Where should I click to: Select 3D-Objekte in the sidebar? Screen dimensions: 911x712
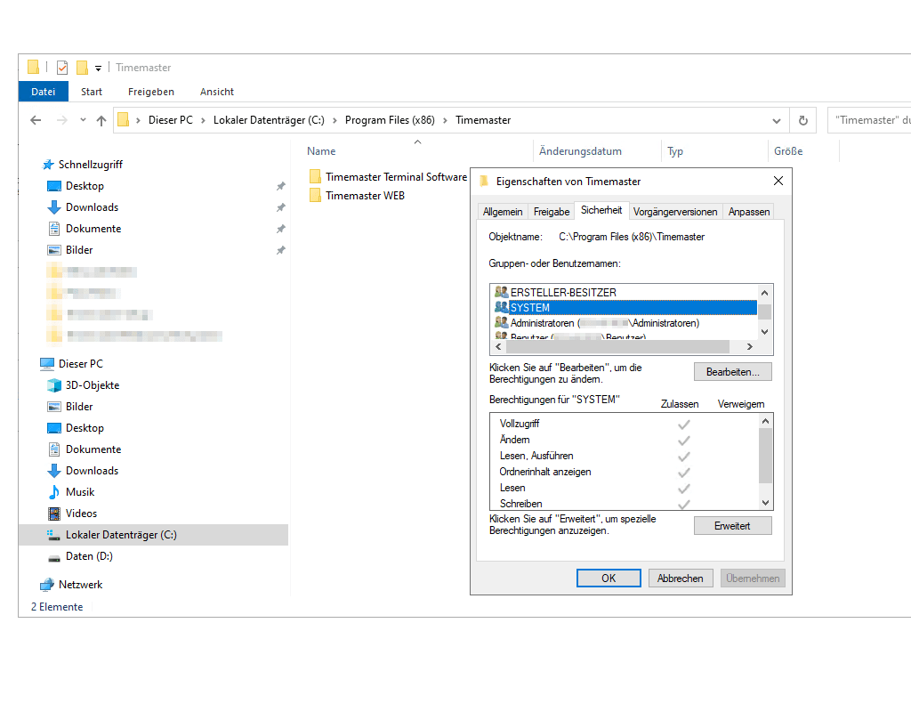coord(92,385)
